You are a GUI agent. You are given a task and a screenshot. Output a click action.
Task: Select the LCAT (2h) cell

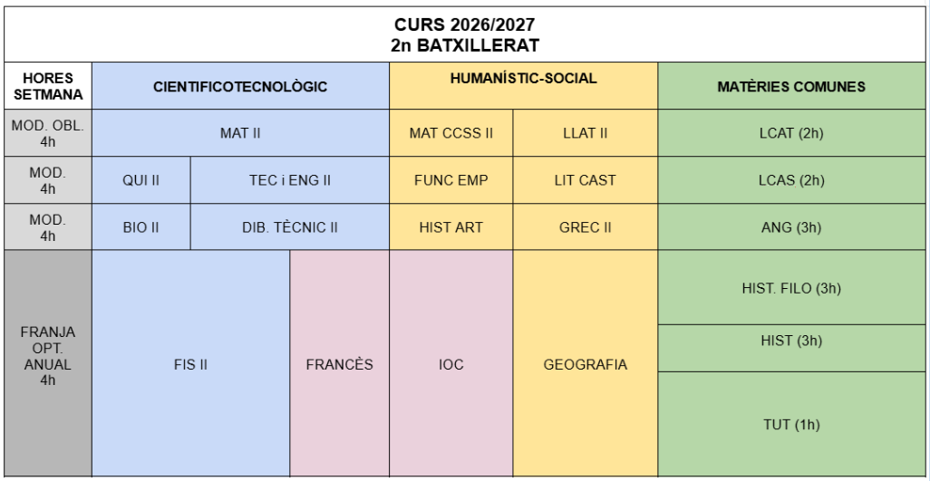coord(790,133)
